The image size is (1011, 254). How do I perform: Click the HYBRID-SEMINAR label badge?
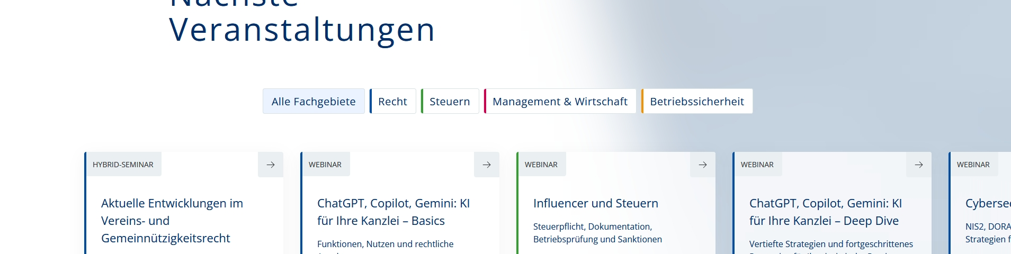(x=123, y=165)
